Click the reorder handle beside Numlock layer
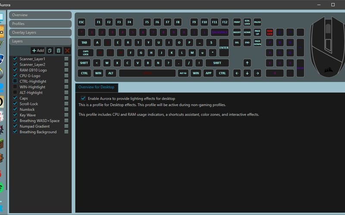The height and width of the screenshot is (215, 345). (x=66, y=109)
